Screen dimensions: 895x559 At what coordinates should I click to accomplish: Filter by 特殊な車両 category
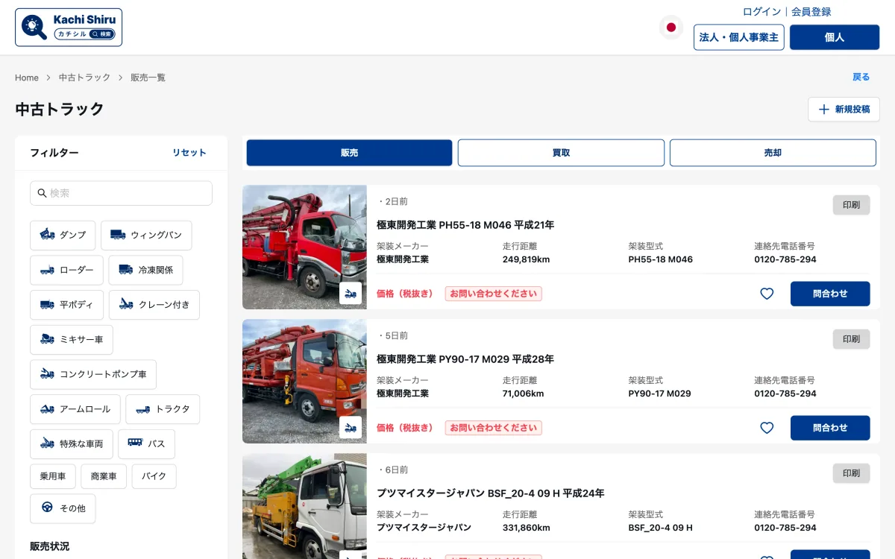click(72, 444)
